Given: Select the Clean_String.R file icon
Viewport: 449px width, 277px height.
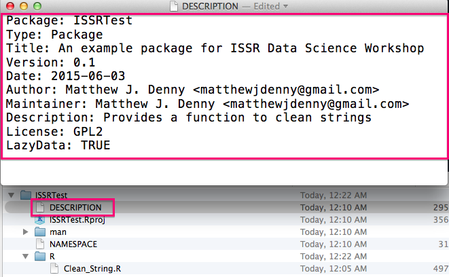Looking at the screenshot, I should (54, 268).
